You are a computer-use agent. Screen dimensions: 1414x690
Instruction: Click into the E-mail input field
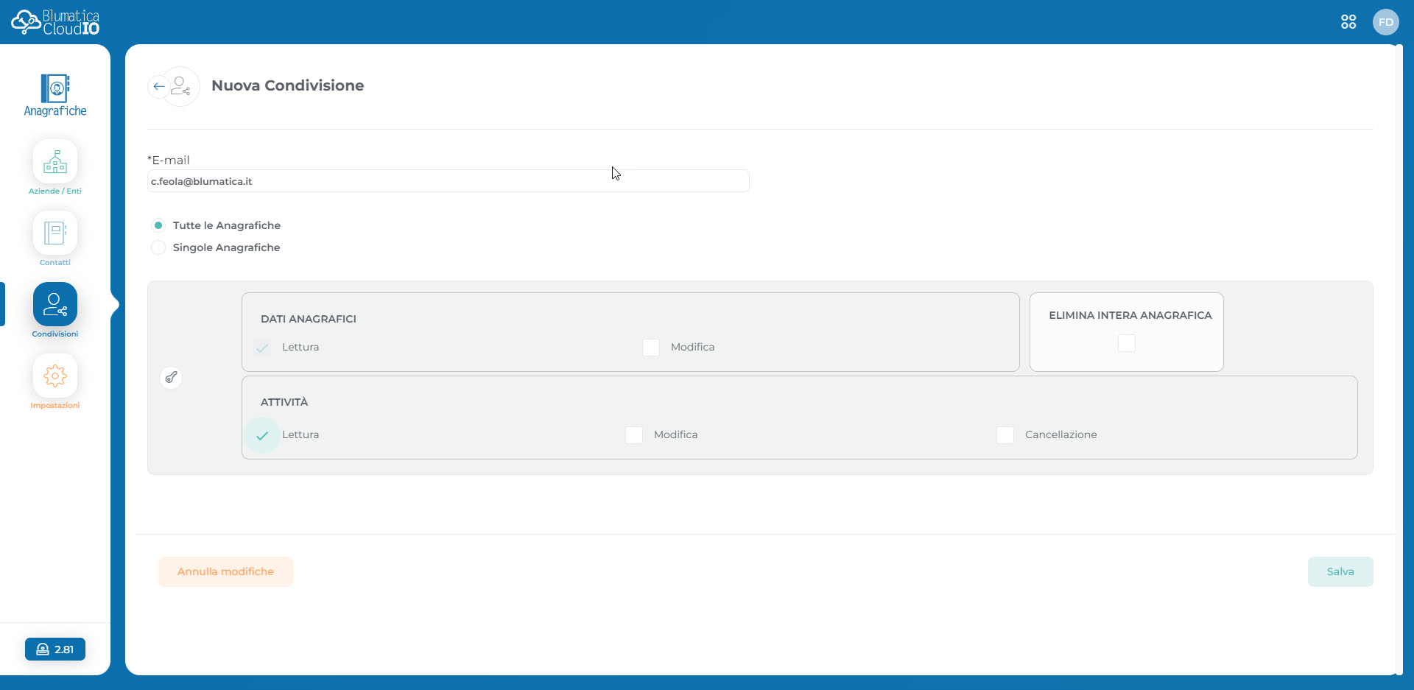(448, 181)
